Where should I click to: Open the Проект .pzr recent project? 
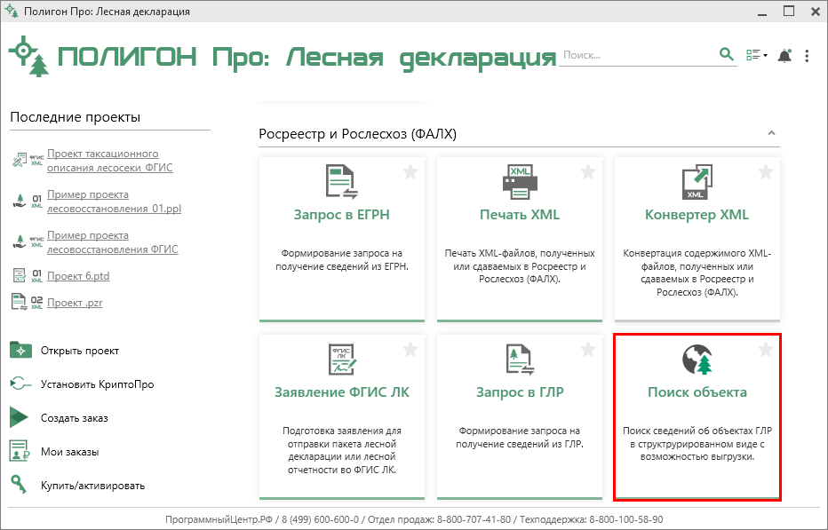click(75, 303)
